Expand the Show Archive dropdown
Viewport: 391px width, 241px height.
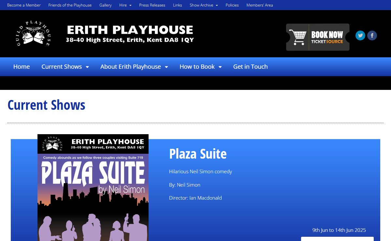[204, 5]
